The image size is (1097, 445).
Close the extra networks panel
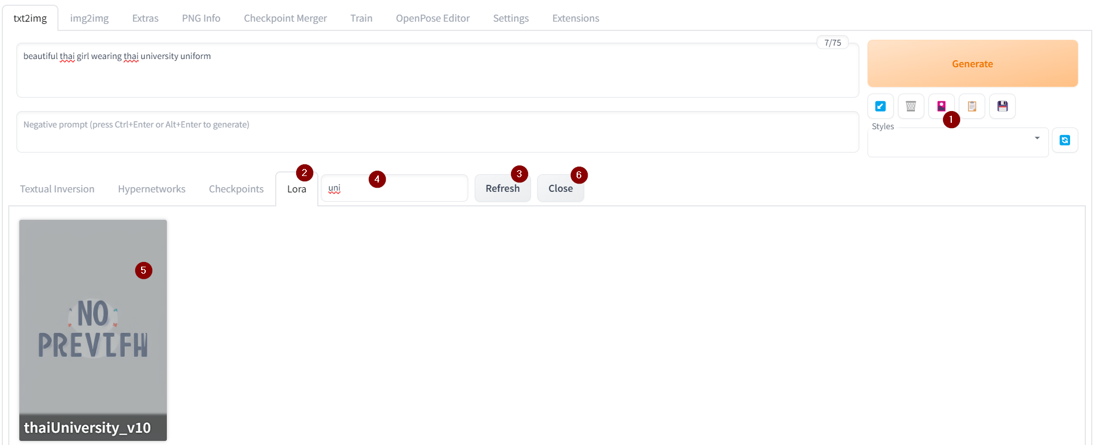560,188
